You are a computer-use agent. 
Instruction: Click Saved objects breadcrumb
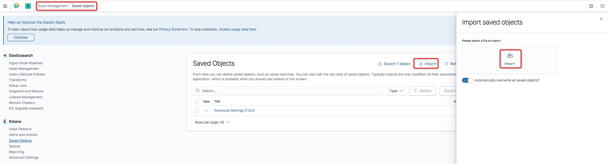(83, 6)
